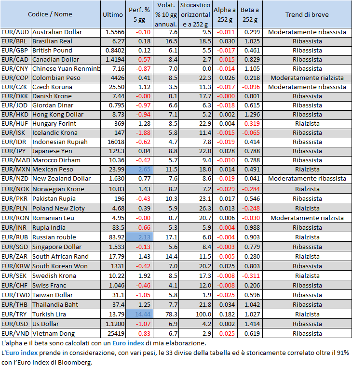Viewport: 352px width, 367px height.
Task: Select Indonesian Rupiah's last value 16018
Action: pyautogui.click(x=113, y=142)
